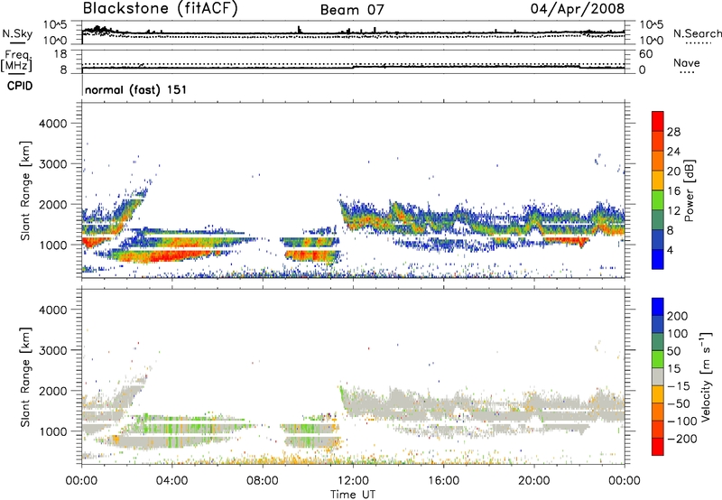722x500 pixels.
Task: Click the "Power [dB]" colorbar title
Action: coord(690,190)
